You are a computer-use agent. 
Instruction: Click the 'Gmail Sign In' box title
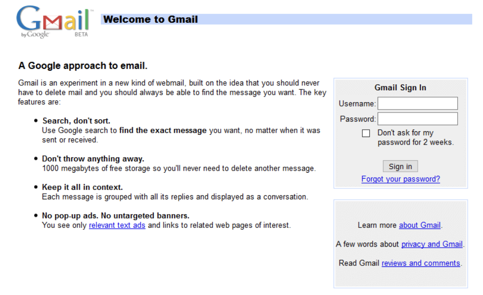[x=400, y=88]
